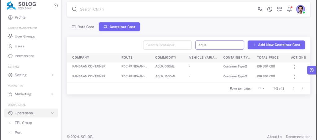Toggle the sidebar collapse circle icon

[x=56, y=6]
